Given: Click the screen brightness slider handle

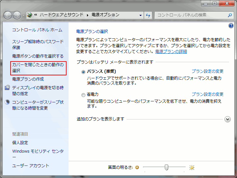Looking at the screenshot, I should click(166, 167).
